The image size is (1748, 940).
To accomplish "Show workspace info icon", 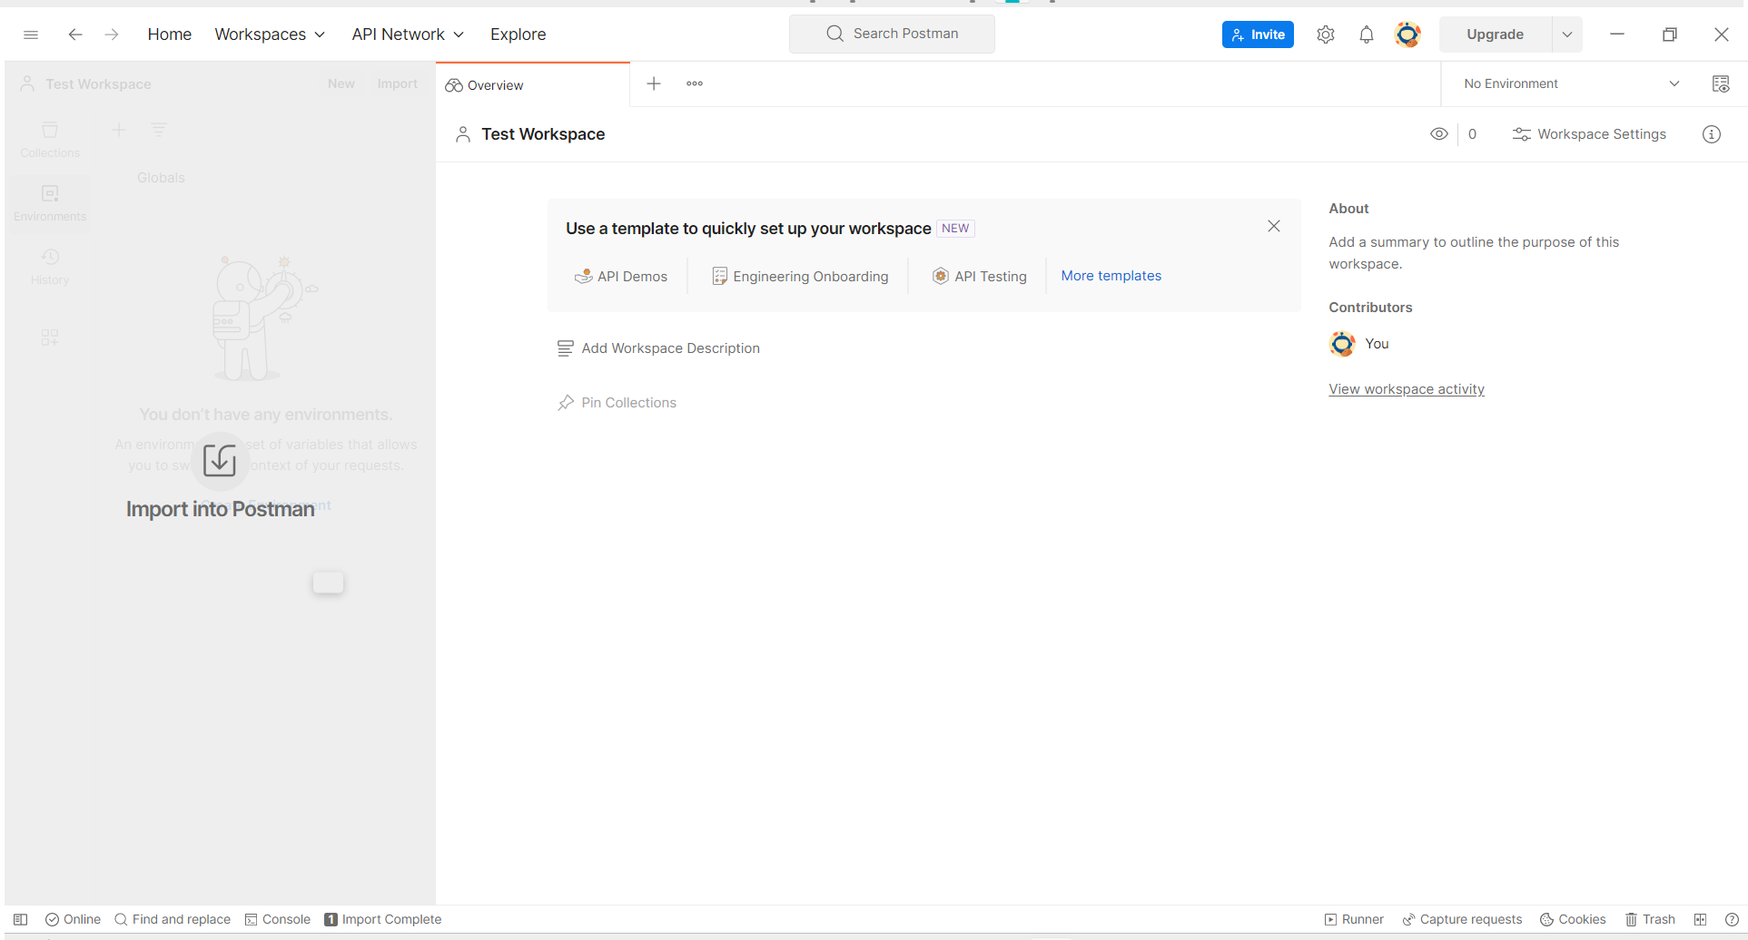I will pyautogui.click(x=1712, y=134).
